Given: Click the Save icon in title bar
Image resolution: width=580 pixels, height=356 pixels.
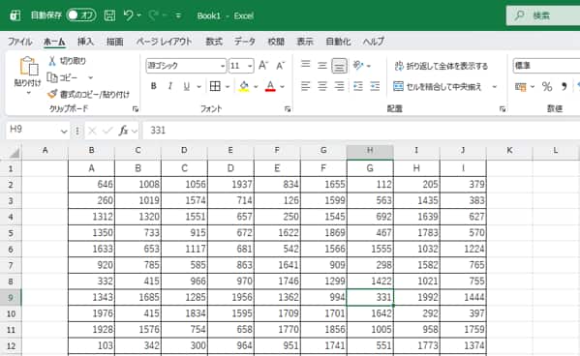Looking at the screenshot, I should click(109, 15).
